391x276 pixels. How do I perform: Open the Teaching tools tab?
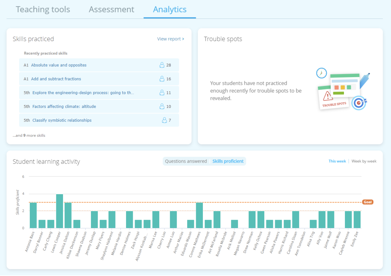pos(43,10)
